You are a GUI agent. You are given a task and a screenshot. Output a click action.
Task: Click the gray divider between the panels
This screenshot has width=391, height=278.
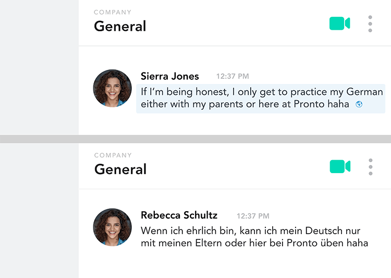195,139
